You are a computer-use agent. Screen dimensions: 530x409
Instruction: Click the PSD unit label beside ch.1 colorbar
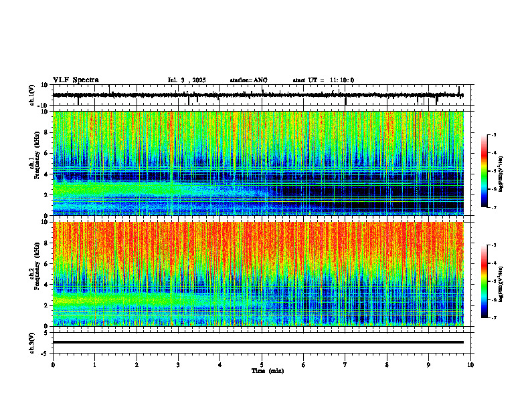pyautogui.click(x=501, y=174)
